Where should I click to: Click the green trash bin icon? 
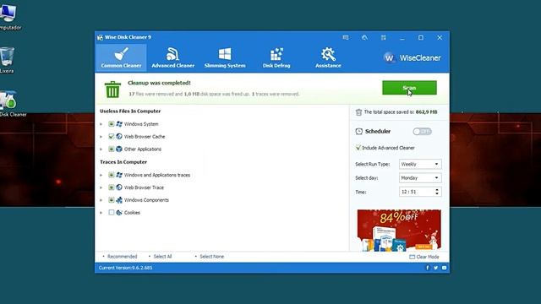tap(112, 90)
